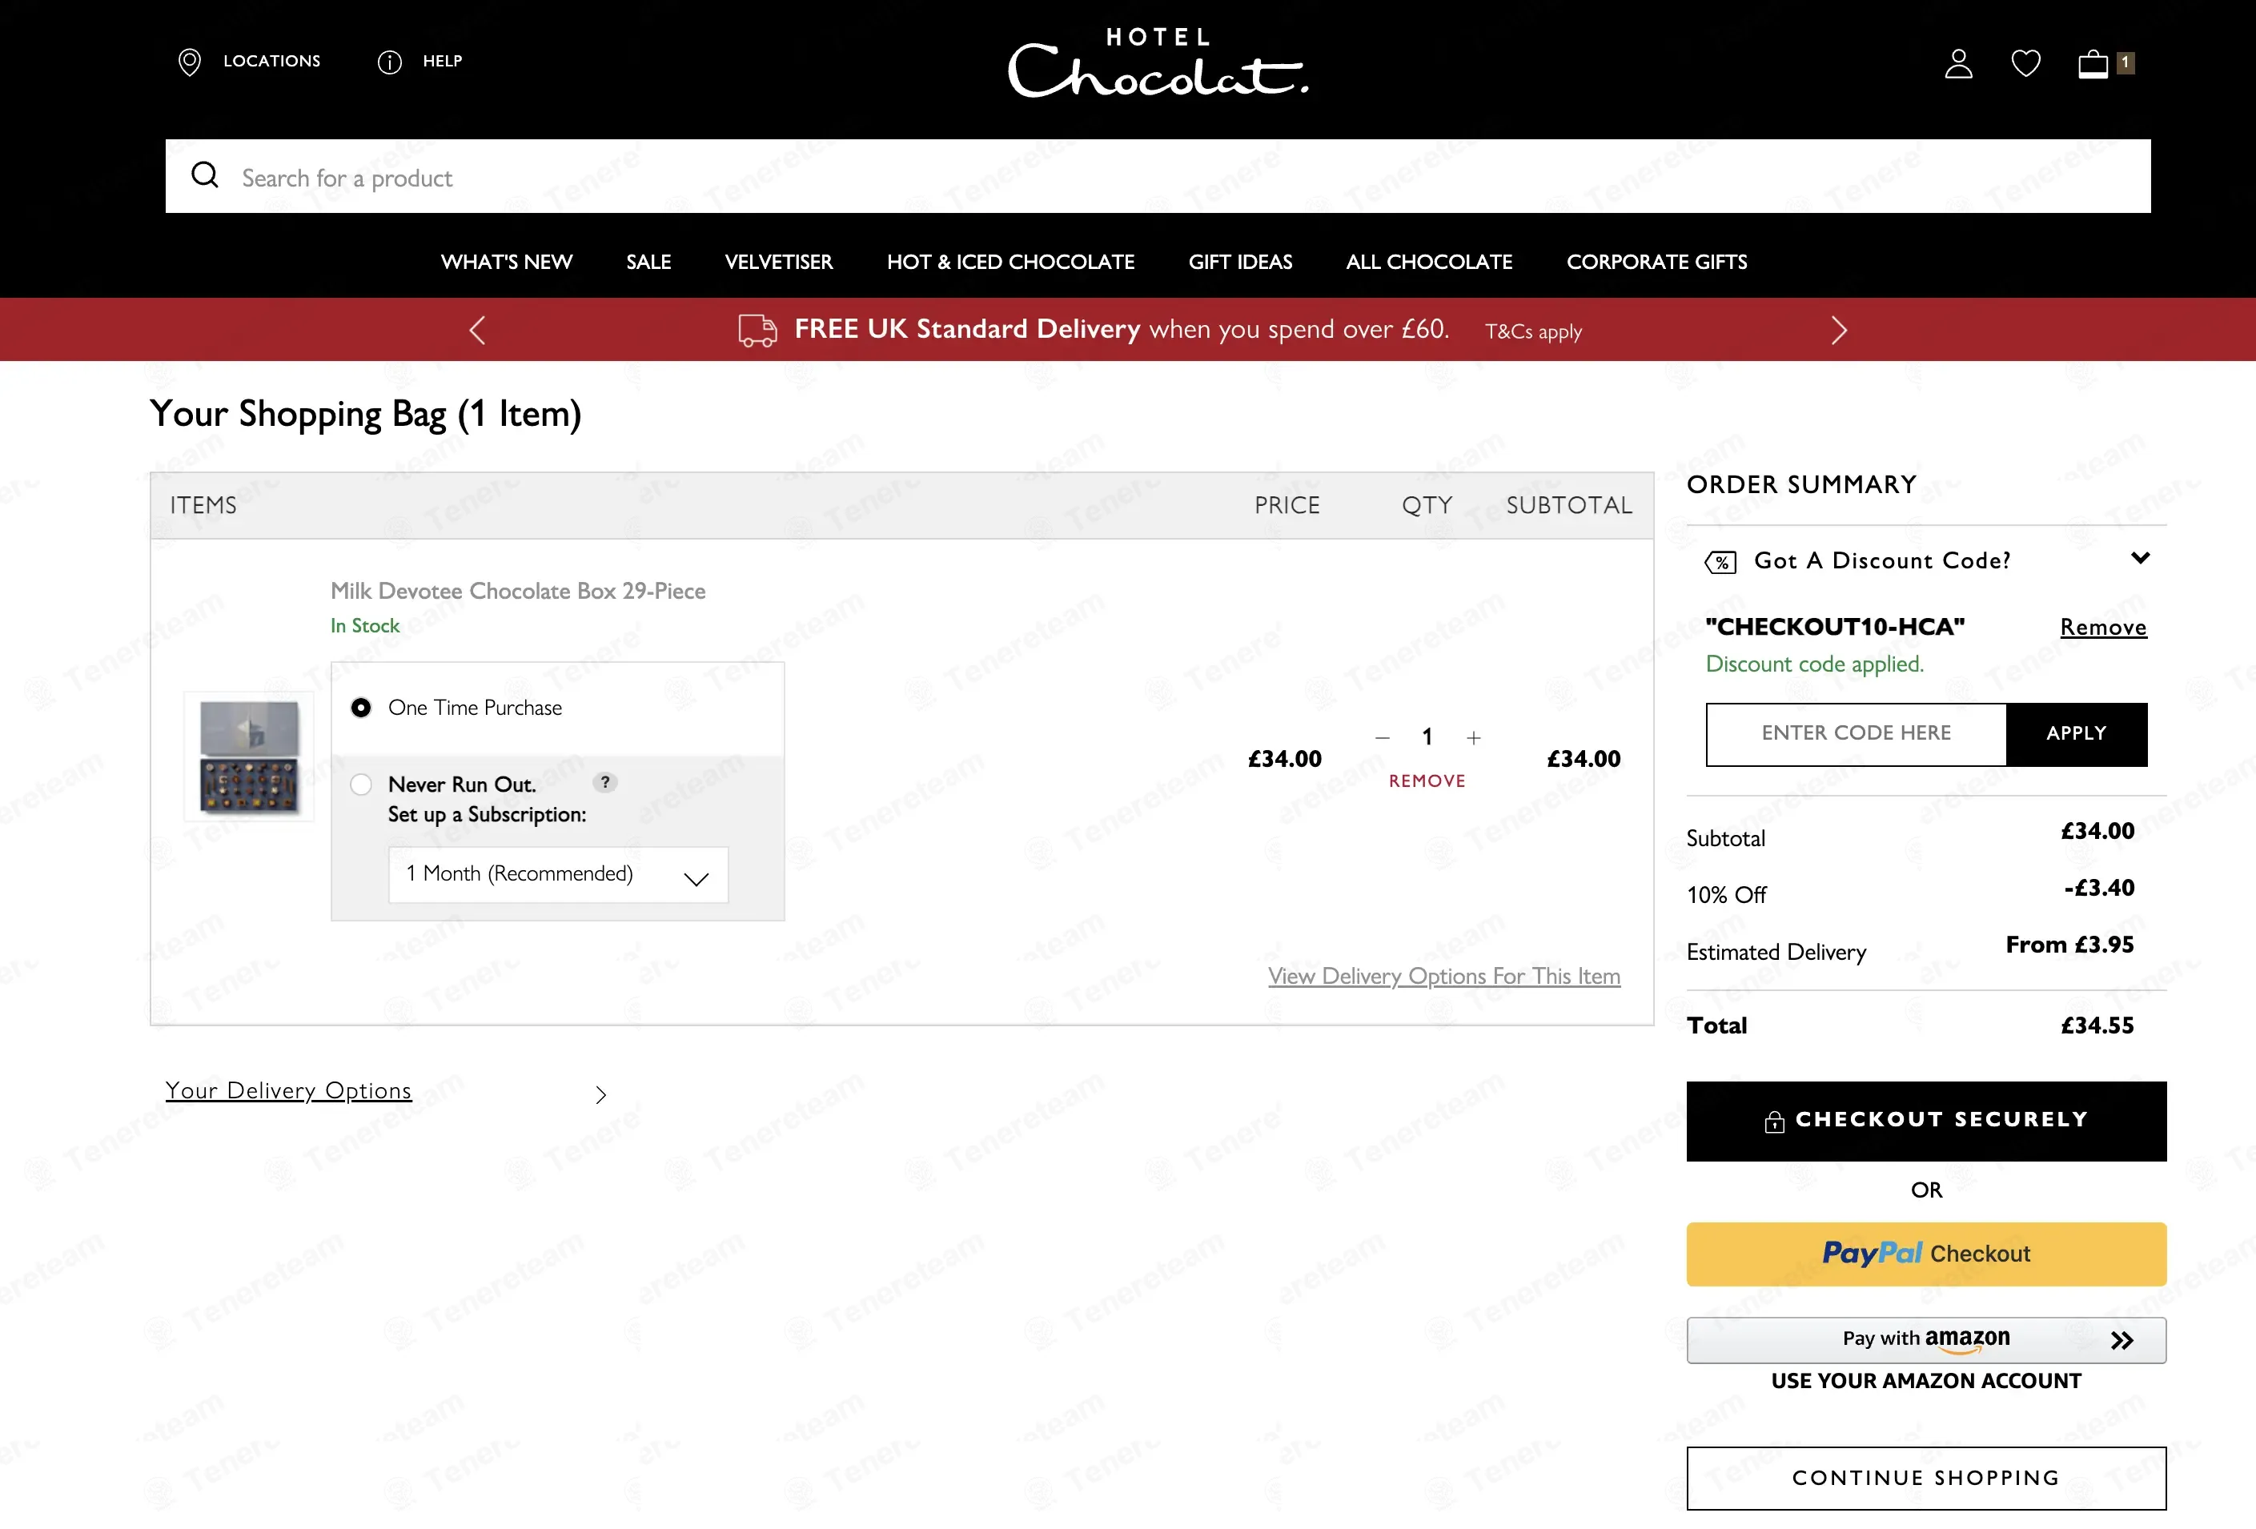Image resolution: width=2256 pixels, height=1529 pixels.
Task: Click the 'QTY' column header
Action: 1427,506
